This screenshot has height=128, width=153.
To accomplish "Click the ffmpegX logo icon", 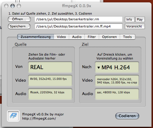I will 13,116.
